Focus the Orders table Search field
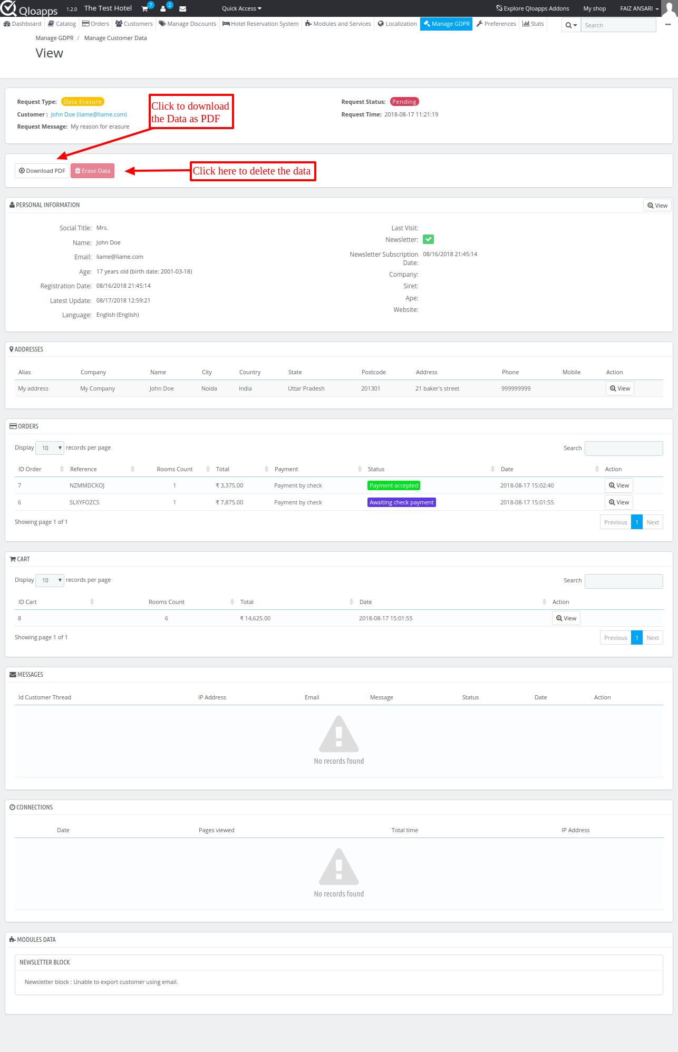The image size is (678, 1052). click(x=624, y=448)
